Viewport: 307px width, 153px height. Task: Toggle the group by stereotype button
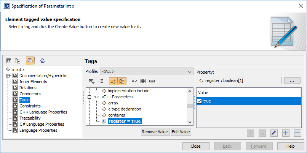click(x=113, y=81)
